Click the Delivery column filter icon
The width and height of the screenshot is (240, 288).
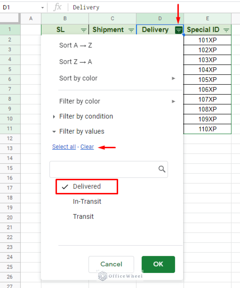(178, 30)
